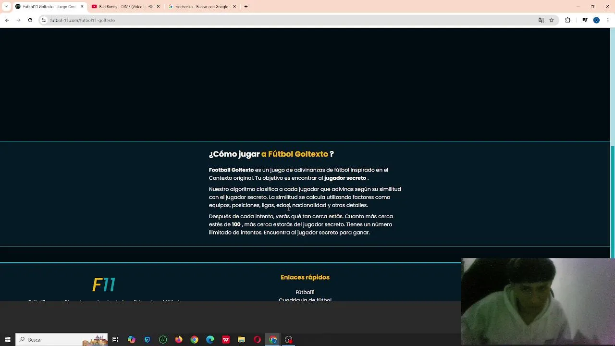Launch Copilot from the taskbar
Viewport: 615px width, 346px height.
tap(131, 340)
